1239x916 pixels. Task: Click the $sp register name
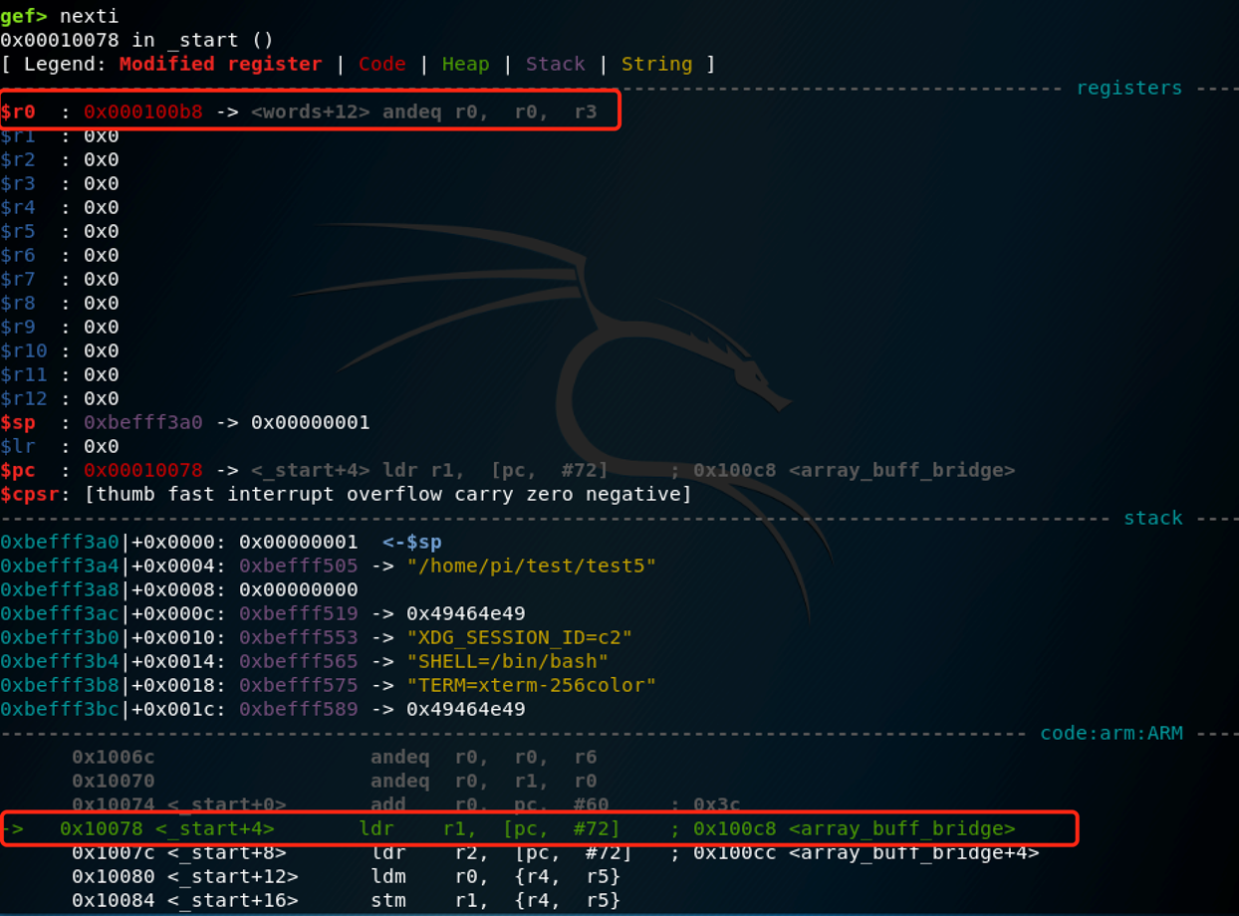pos(18,422)
